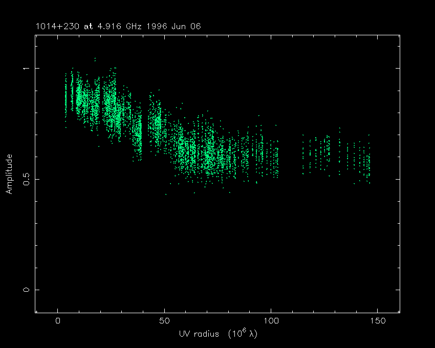Select the "Amplitude" y-axis label

pyautogui.click(x=9, y=174)
